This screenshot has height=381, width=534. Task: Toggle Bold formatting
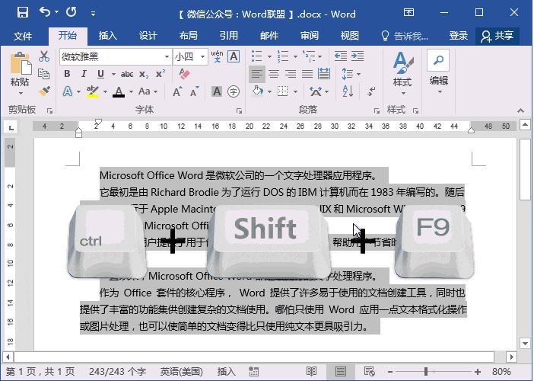(67, 74)
